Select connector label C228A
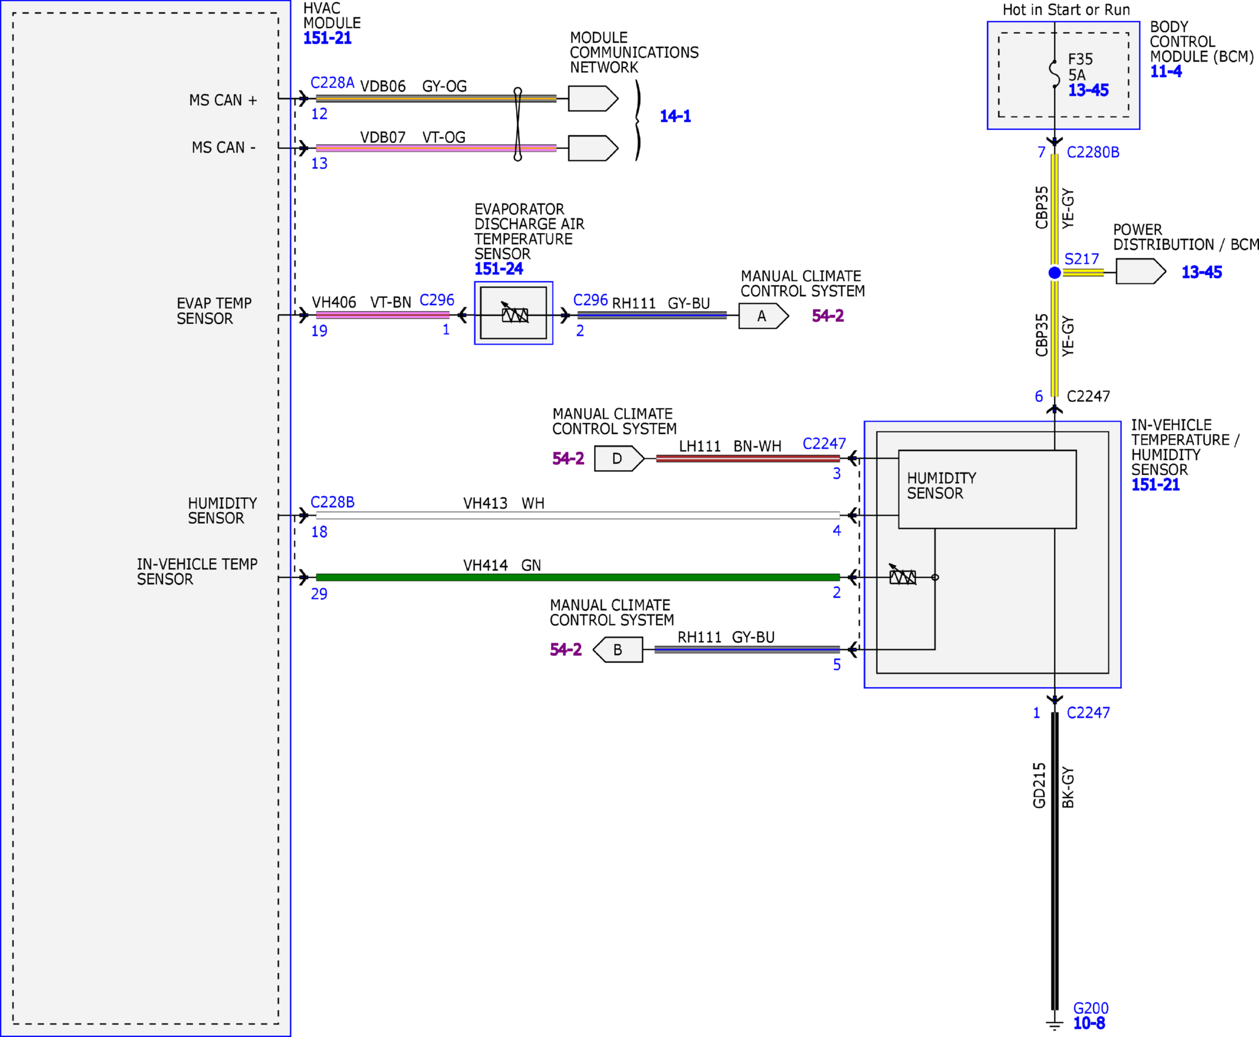Image resolution: width=1259 pixels, height=1037 pixels. [332, 83]
